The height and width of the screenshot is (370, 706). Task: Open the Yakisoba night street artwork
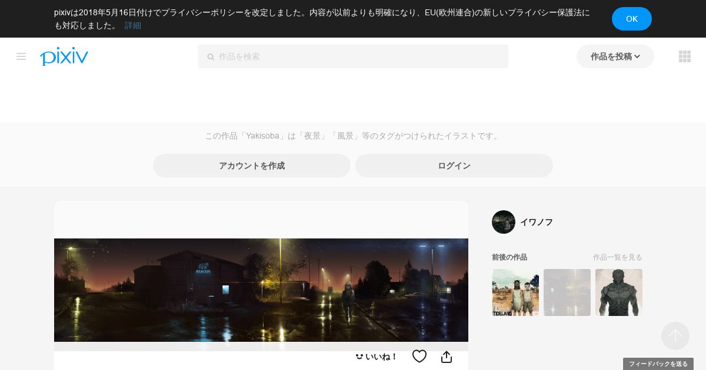click(261, 290)
